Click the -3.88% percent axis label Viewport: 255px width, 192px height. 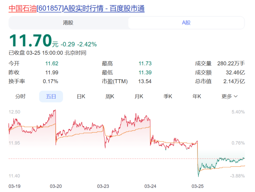coord(237,176)
